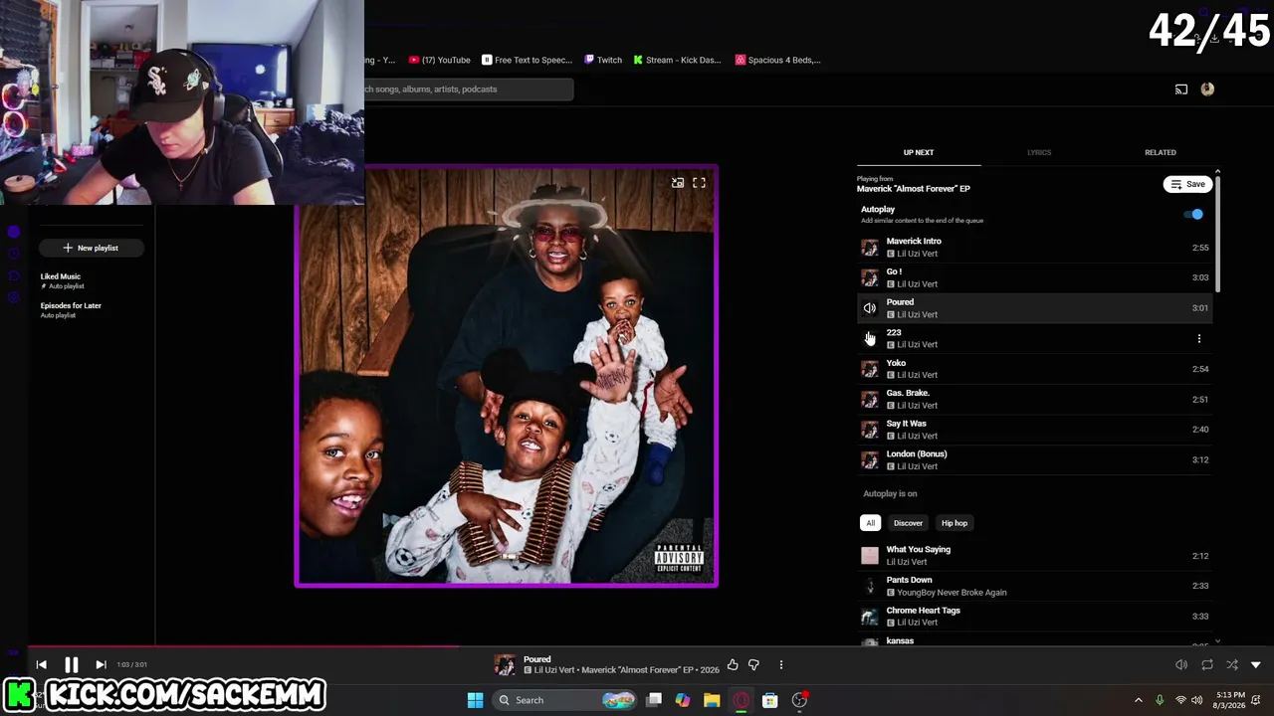Image resolution: width=1274 pixels, height=716 pixels.
Task: Open the menu for track 223
Action: (x=1199, y=338)
